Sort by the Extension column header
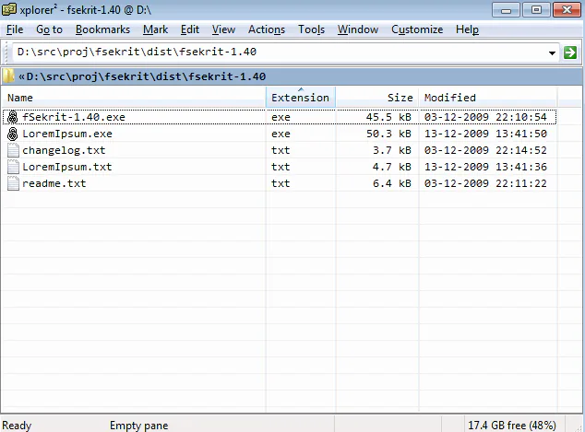This screenshot has width=585, height=432. click(x=300, y=98)
